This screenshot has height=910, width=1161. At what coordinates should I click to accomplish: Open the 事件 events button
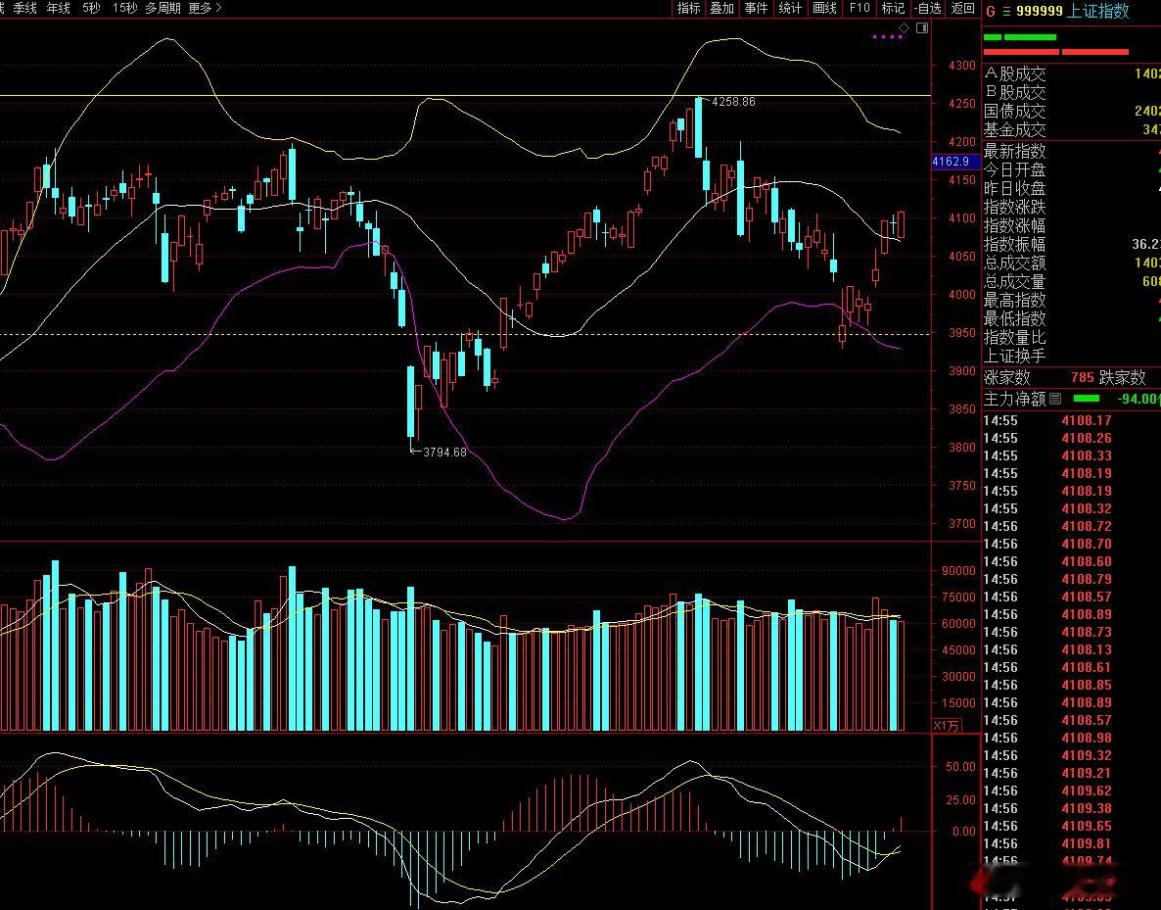[756, 8]
